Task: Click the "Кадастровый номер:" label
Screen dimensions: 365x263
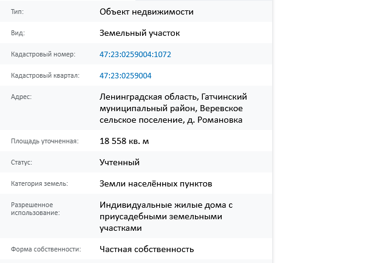Action: coord(43,54)
